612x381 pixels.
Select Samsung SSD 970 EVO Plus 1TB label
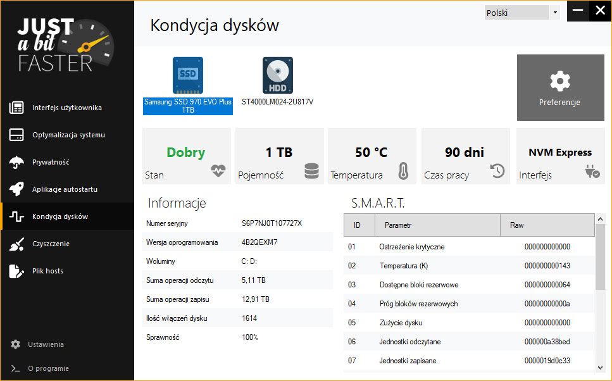[188, 106]
